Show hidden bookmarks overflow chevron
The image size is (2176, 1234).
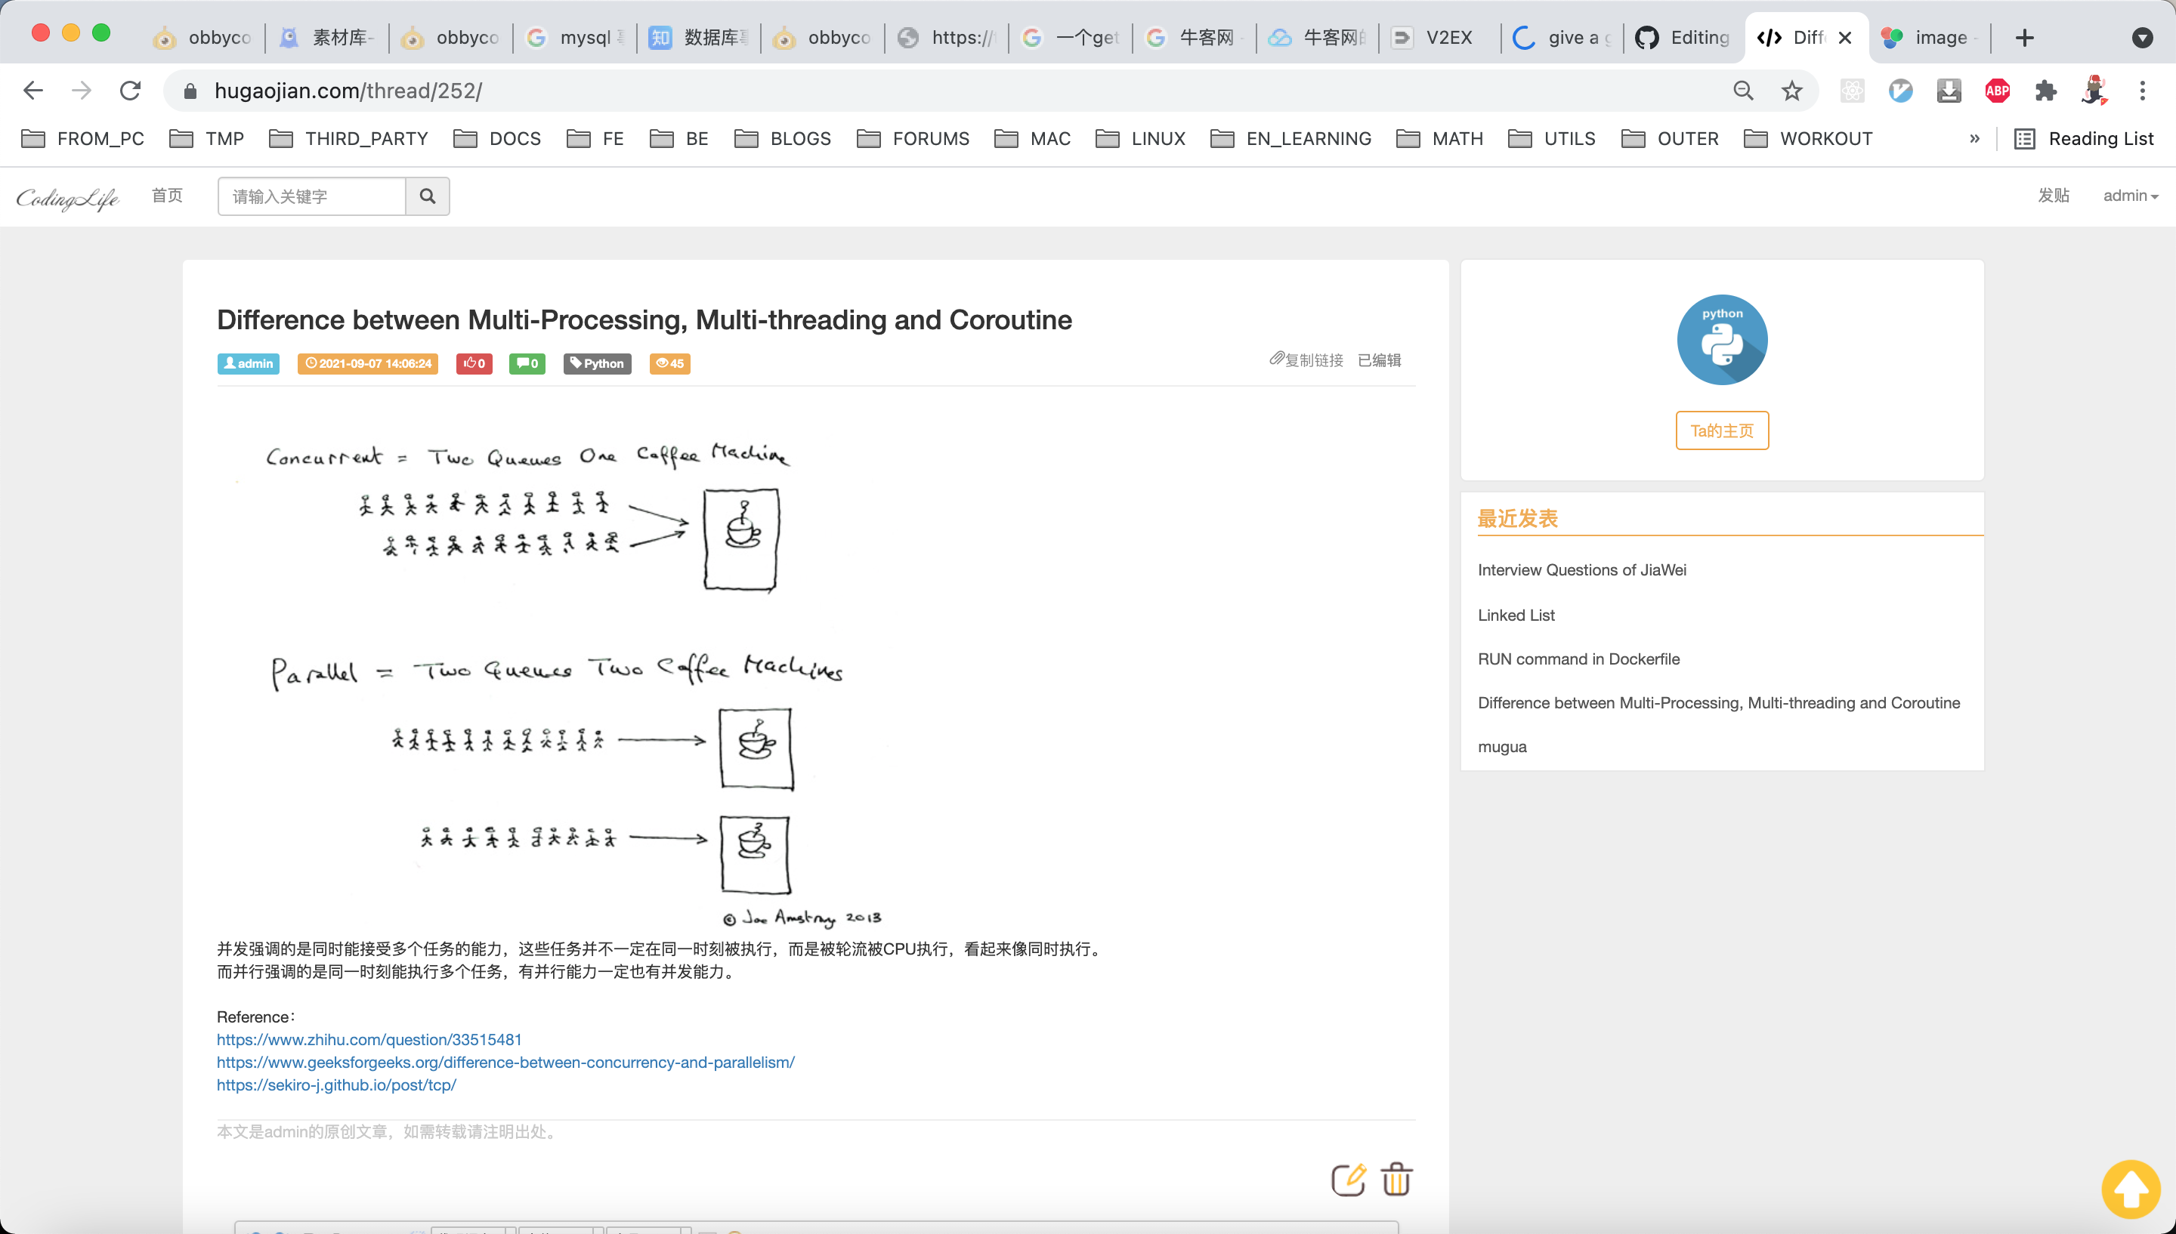(x=1974, y=138)
